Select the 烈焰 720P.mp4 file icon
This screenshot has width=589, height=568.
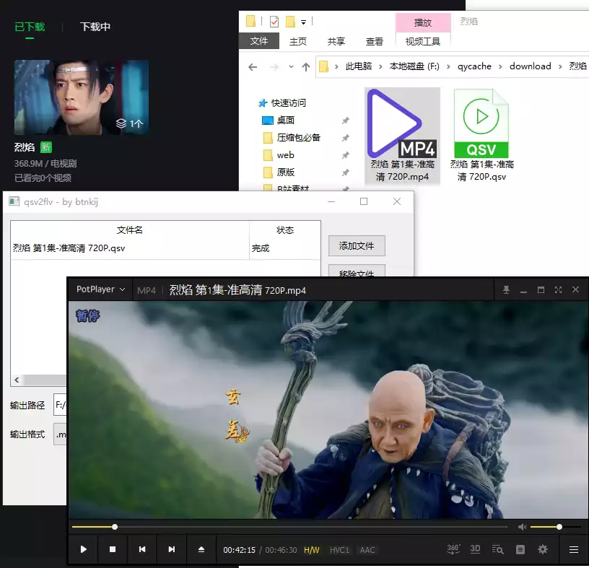tap(402, 136)
